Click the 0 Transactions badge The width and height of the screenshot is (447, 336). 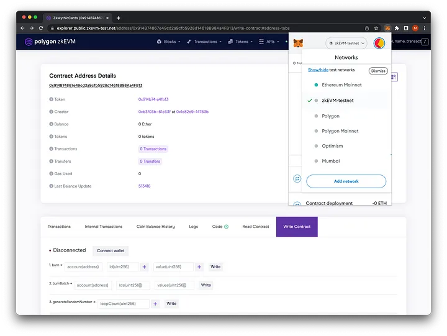click(x=153, y=149)
